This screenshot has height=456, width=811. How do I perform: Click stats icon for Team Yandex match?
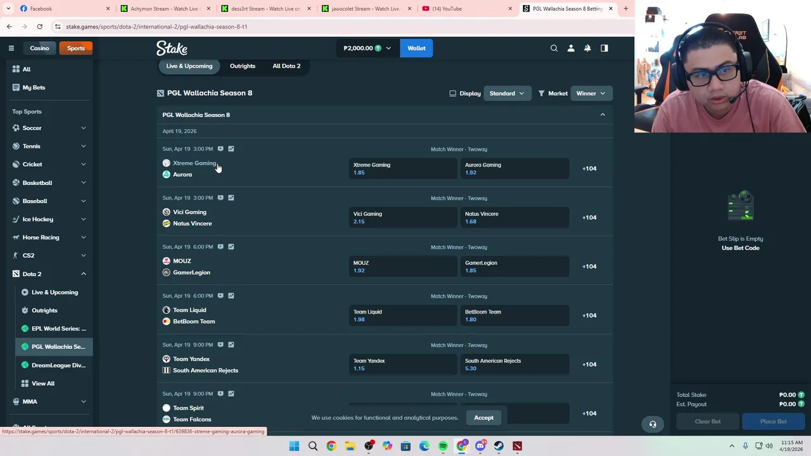pyautogui.click(x=231, y=345)
